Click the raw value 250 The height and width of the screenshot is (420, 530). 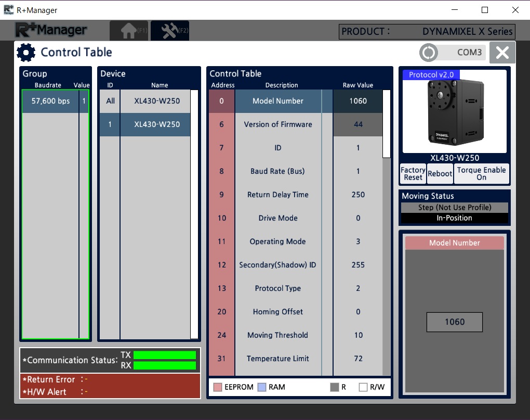coord(358,195)
